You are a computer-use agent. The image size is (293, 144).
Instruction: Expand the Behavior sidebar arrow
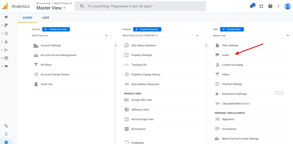point(2,58)
